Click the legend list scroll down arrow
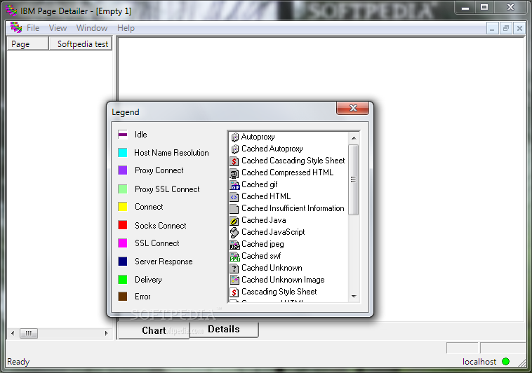532x373 pixels. 354,297
